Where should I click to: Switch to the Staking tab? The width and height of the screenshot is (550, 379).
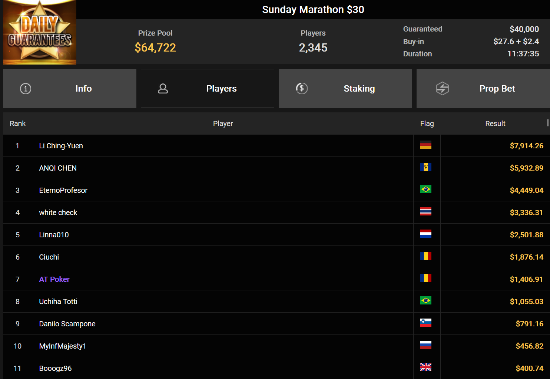[345, 89]
